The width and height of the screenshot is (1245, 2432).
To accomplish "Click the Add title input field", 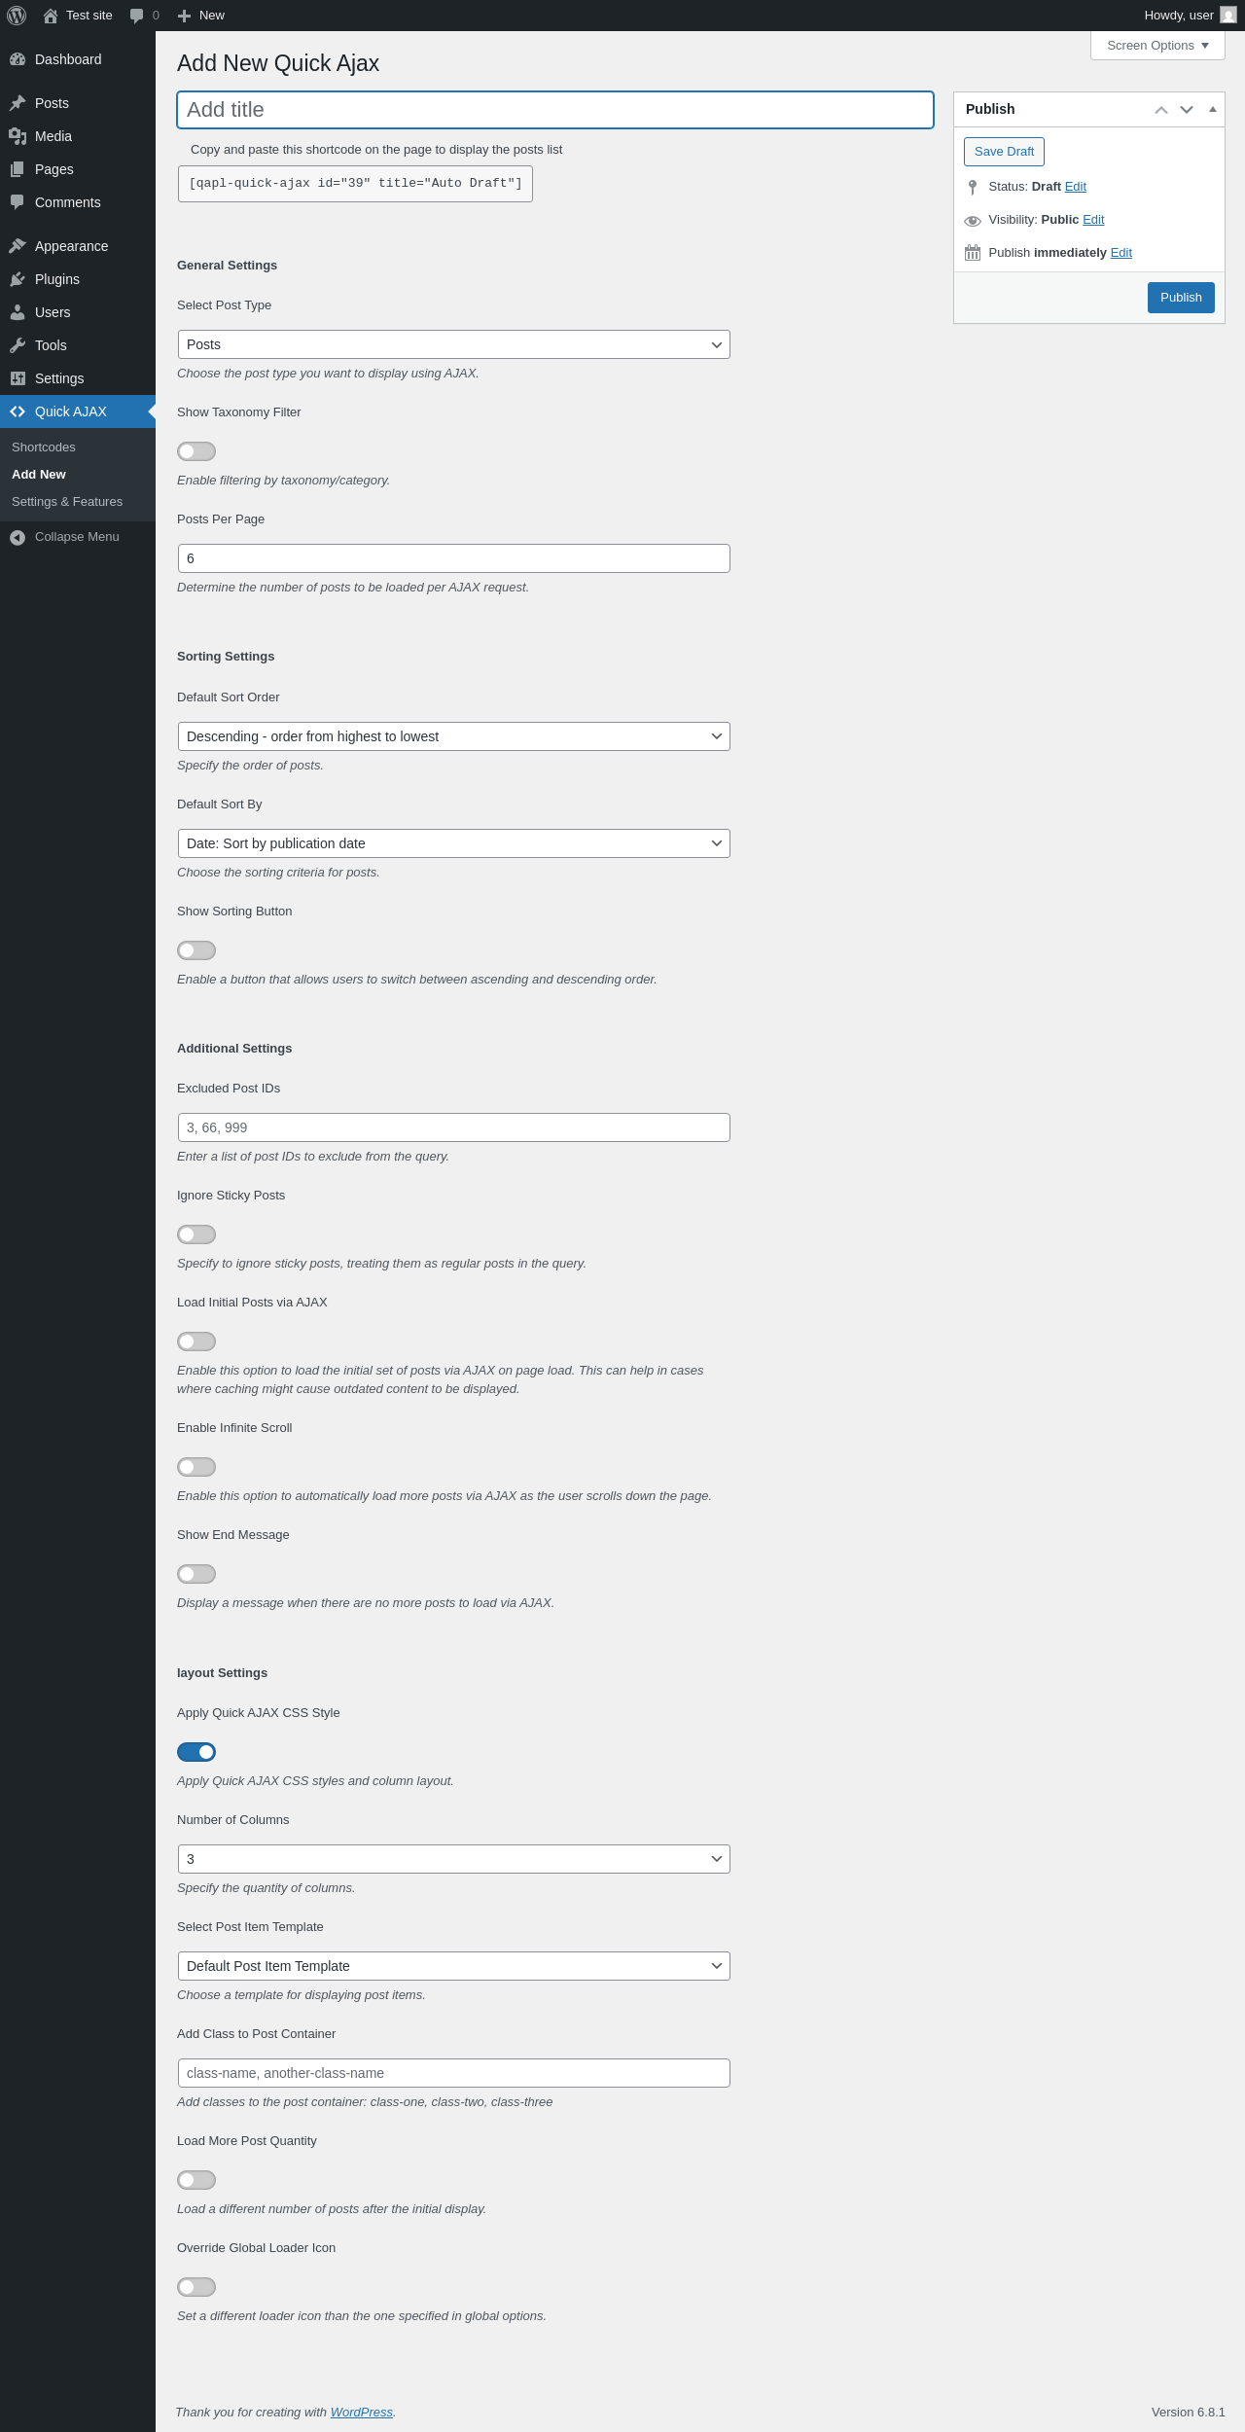I will [555, 110].
